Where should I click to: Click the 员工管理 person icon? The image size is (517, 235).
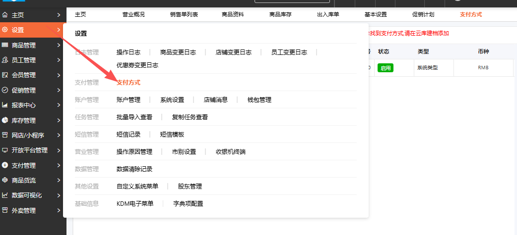[x=5, y=60]
